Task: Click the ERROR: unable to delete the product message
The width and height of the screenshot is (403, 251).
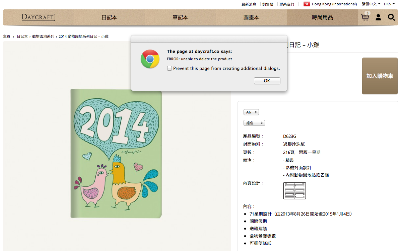Action: (x=199, y=59)
